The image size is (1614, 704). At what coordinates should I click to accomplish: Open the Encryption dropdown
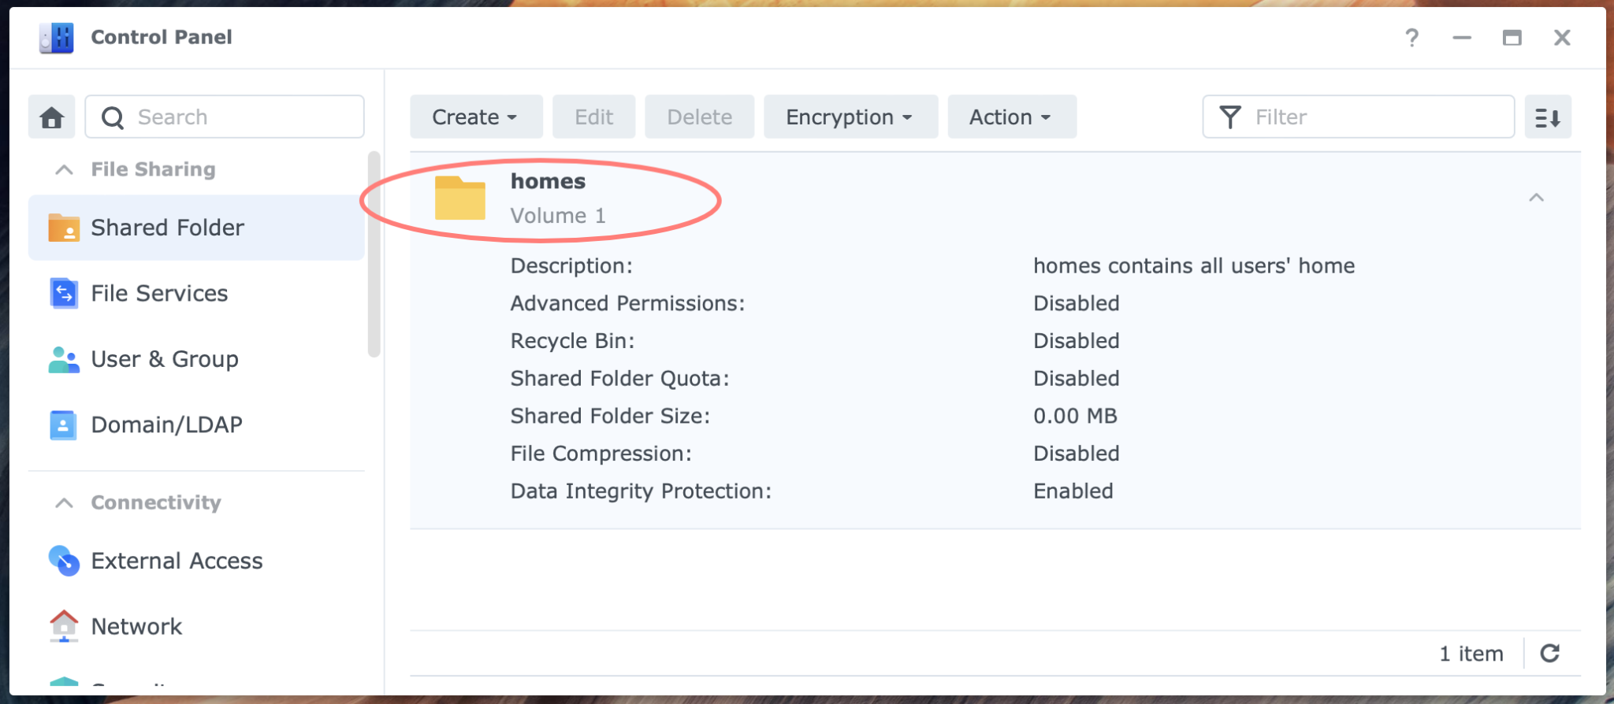pos(850,117)
